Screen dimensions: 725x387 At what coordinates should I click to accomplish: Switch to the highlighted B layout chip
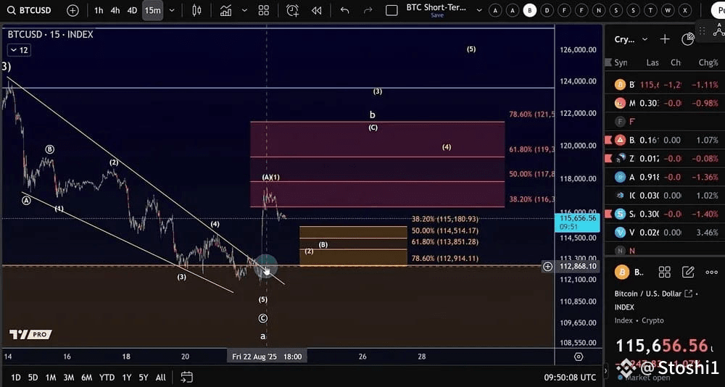pyautogui.click(x=530, y=10)
